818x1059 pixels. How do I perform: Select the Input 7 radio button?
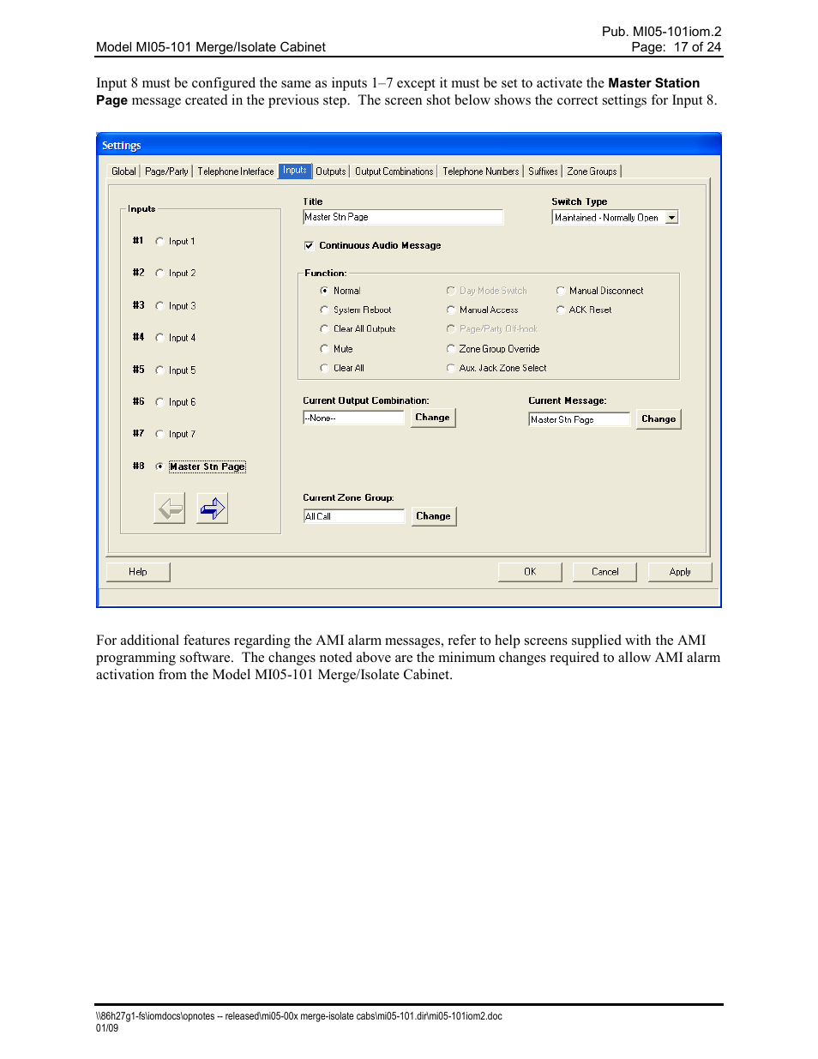tap(159, 435)
